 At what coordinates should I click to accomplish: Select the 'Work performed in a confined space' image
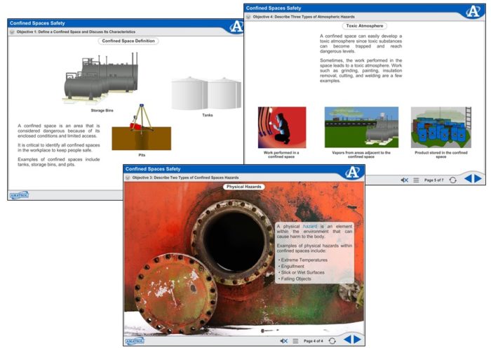click(x=281, y=127)
